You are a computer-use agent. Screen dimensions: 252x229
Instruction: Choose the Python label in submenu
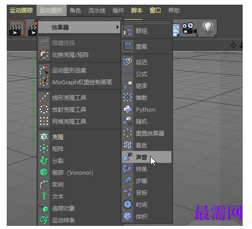click(x=146, y=110)
